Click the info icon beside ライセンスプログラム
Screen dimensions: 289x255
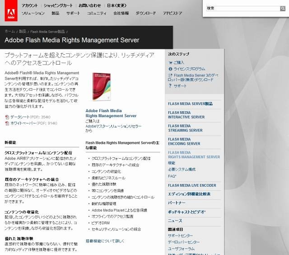point(170,69)
